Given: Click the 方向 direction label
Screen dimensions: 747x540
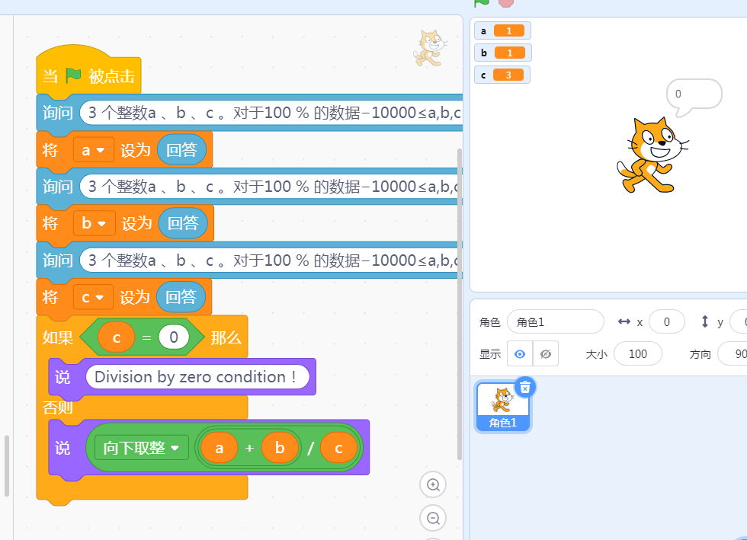Looking at the screenshot, I should coord(700,354).
